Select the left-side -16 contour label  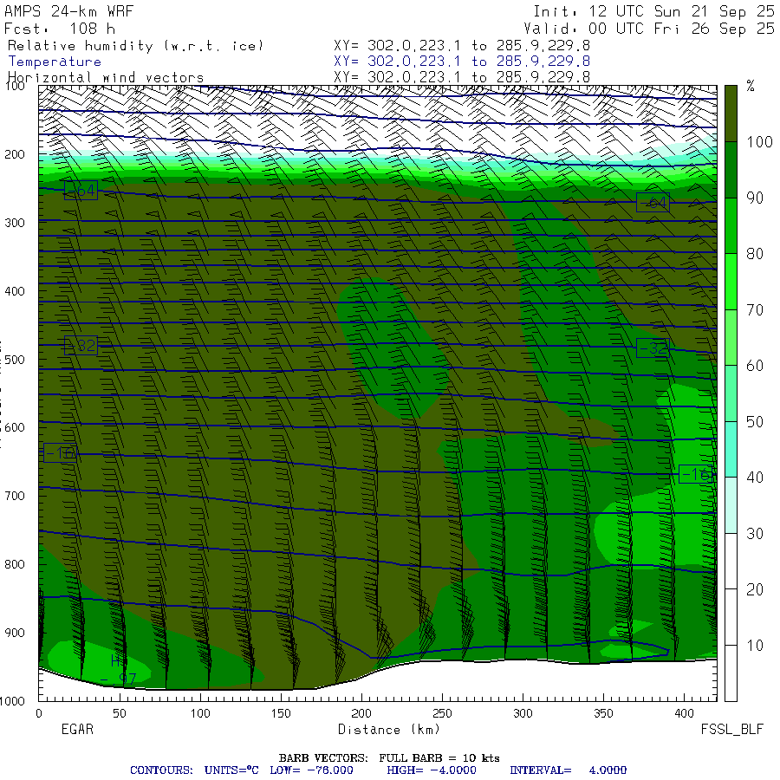(60, 452)
